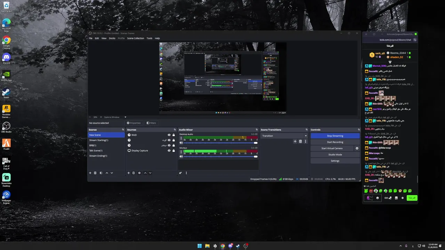This screenshot has width=445, height=250.
Task: Adjust Desktop Audio volume slider
Action: [x=220, y=143]
